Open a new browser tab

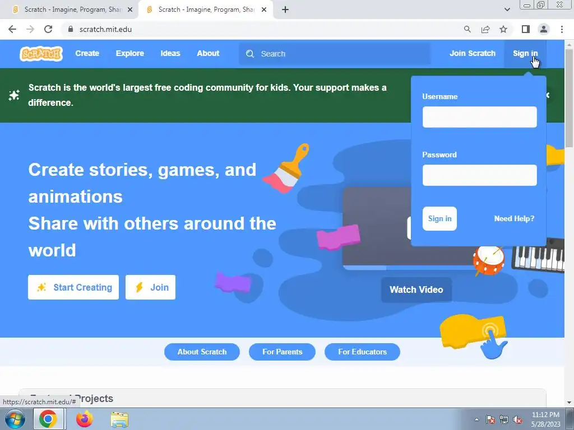click(285, 10)
